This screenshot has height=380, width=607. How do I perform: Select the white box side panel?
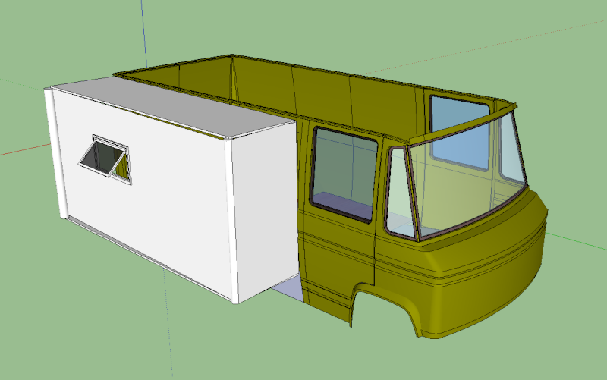coord(145,190)
